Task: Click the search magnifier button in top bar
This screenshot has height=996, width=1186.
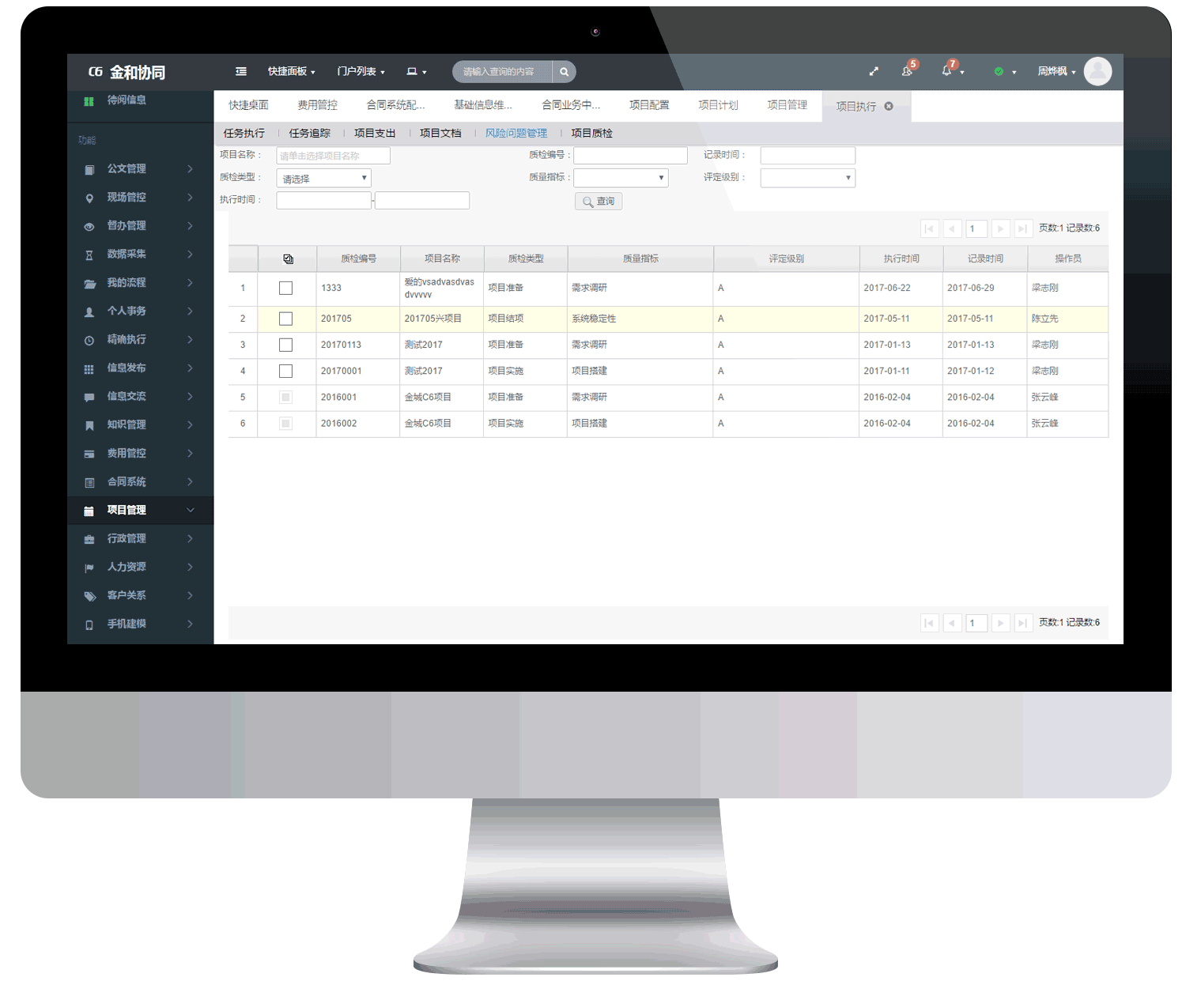Action: (x=564, y=72)
